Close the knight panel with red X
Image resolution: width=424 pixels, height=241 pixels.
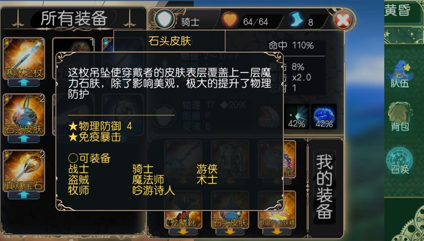point(343,20)
